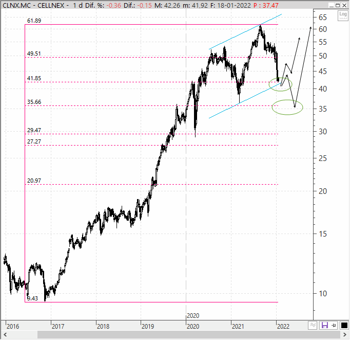Open the black color swatch

[344, 325]
